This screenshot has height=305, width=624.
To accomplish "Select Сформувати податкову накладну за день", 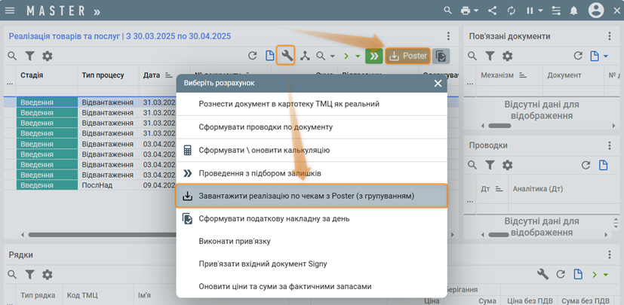I will 312,218.
